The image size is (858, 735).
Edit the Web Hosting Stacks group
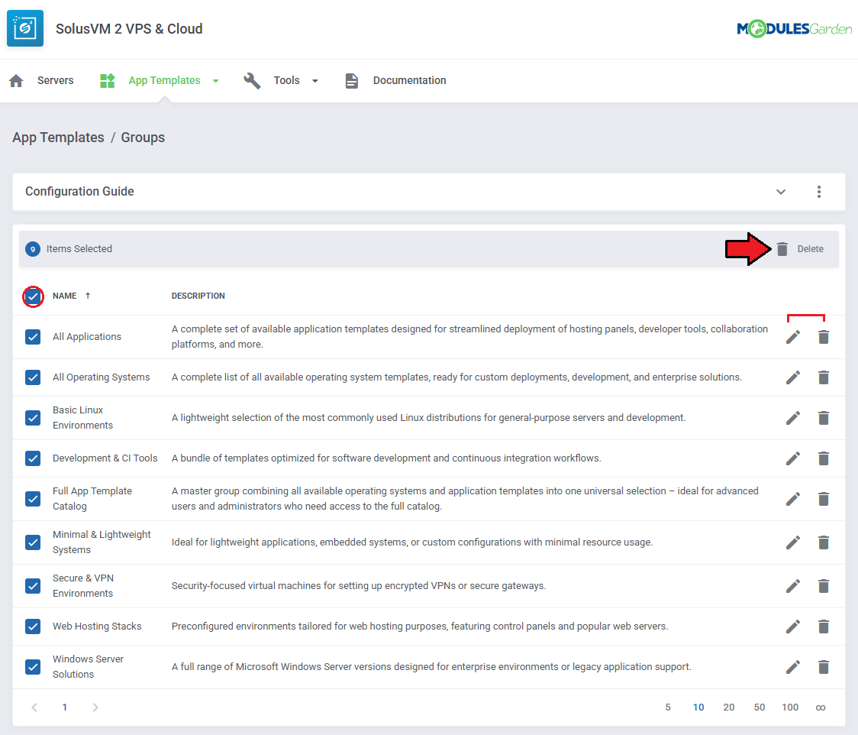click(793, 626)
